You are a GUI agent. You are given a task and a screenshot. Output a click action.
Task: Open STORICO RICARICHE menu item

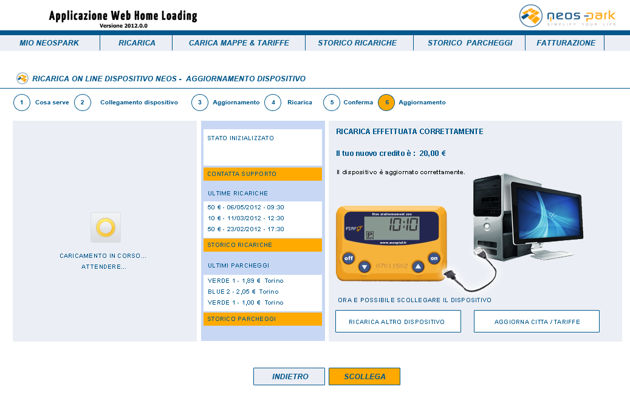point(357,43)
